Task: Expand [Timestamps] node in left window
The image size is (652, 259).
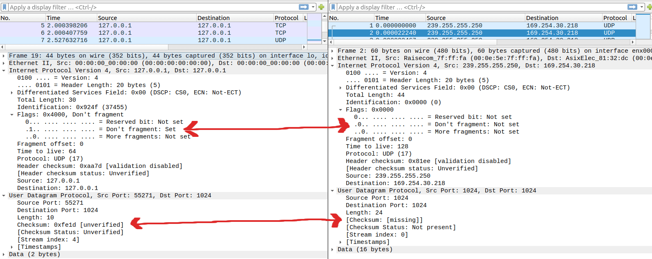Action: (x=12, y=247)
